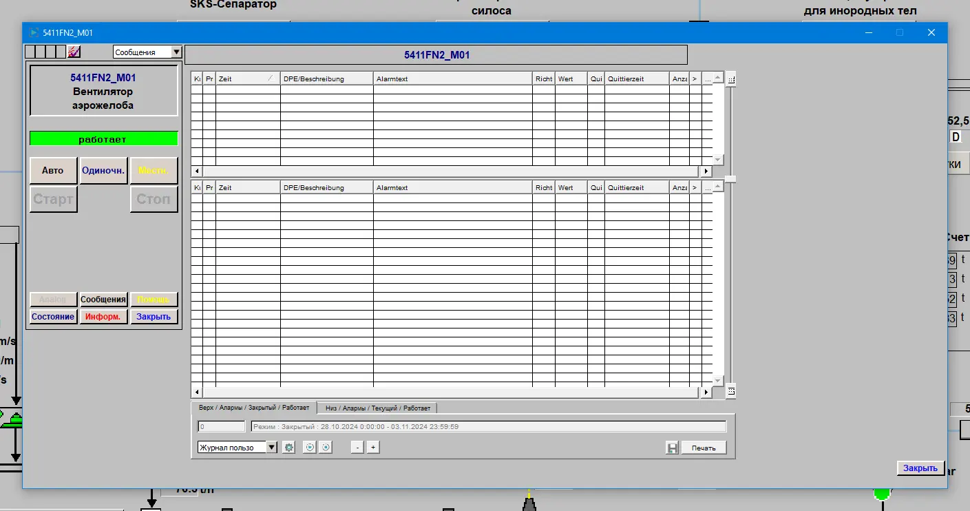The width and height of the screenshot is (970, 511).
Task: Click the plus button in bottom toolbar
Action: click(x=373, y=448)
